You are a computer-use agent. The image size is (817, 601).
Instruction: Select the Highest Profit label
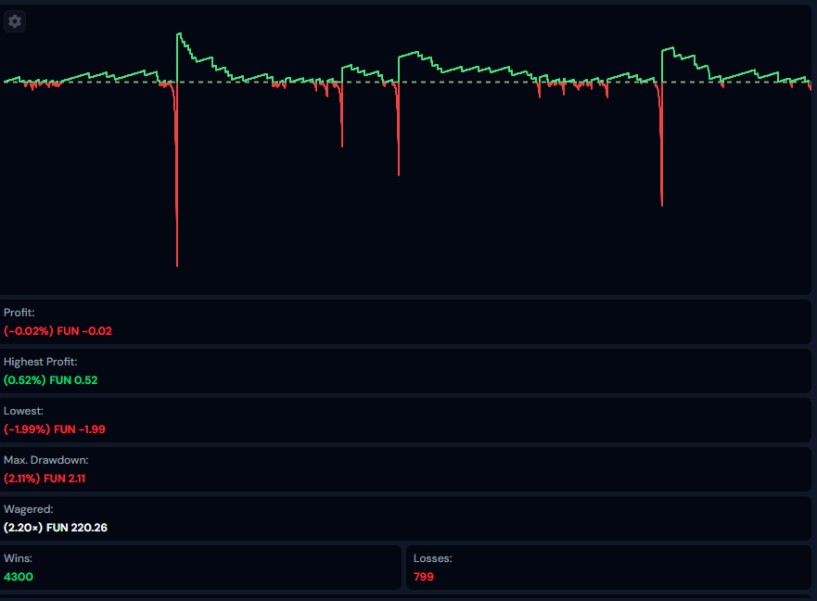40,362
